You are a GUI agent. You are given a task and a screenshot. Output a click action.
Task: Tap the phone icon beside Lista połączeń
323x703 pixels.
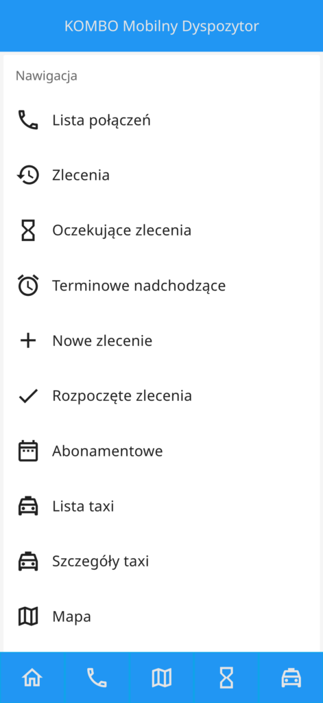[28, 120]
